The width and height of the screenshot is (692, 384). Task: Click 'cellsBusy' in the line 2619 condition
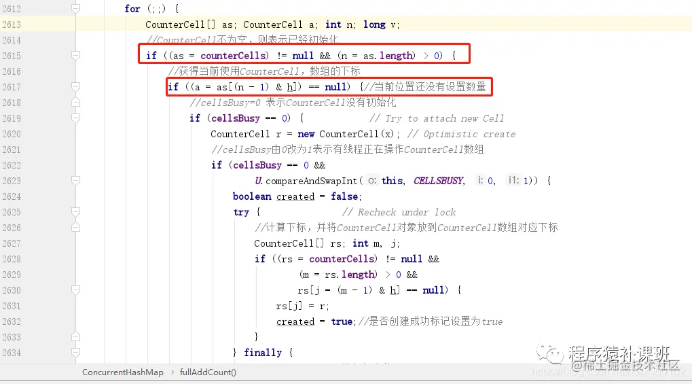(x=236, y=118)
